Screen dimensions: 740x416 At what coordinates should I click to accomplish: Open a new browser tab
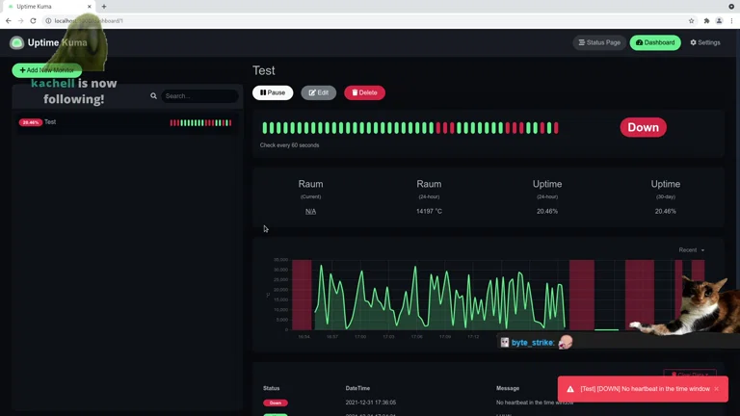[x=104, y=7]
